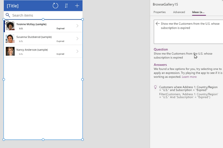Click the plus icon to add item
This screenshot has width=223, height=148.
tap(77, 6)
